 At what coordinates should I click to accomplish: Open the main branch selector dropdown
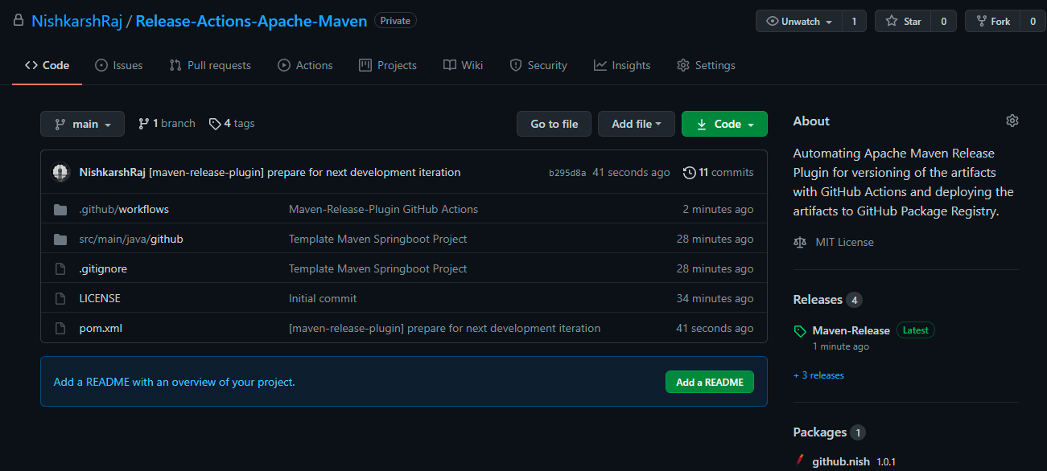[x=82, y=123]
